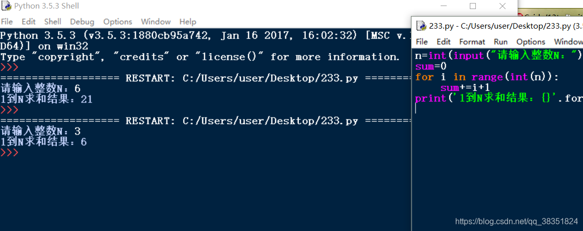583x231 pixels.
Task: Open the 233.py editor's Edit menu
Action: pyautogui.click(x=444, y=42)
